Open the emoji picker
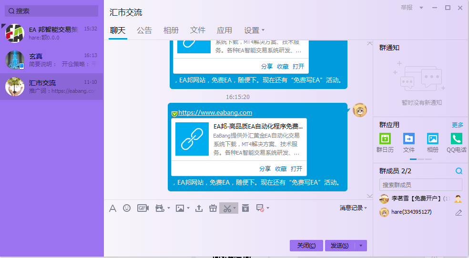469x258 pixels. pyautogui.click(x=127, y=208)
